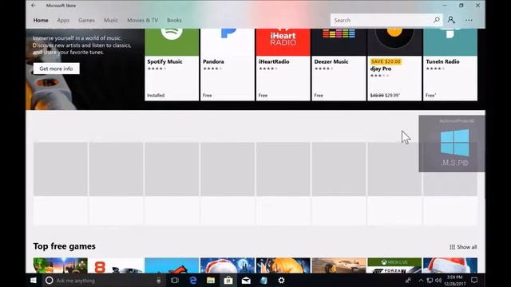Open the 8 Ball game thumbnail
Image resolution: width=511 pixels, height=287 pixels.
116,265
